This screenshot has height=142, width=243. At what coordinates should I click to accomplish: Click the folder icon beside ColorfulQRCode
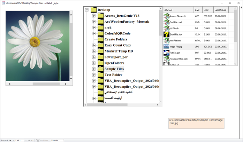tap(100, 33)
